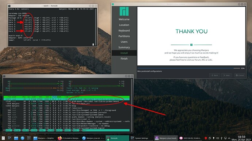Switch to System Settings in the taskbar
The height and width of the screenshot is (141, 252).
142,138
